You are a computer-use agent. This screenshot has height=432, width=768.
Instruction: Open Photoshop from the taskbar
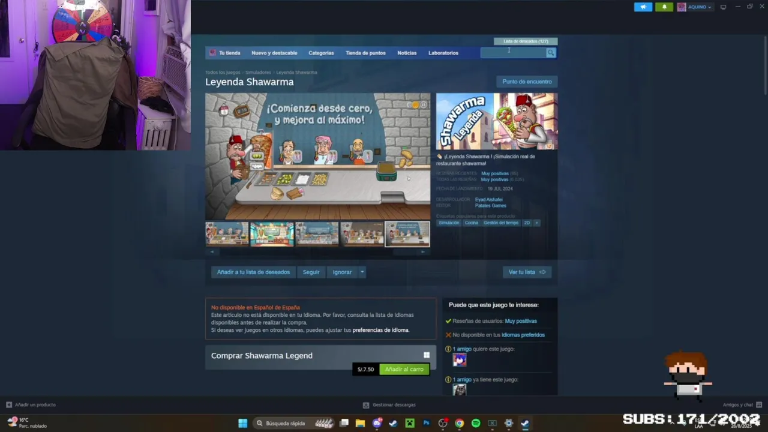point(426,423)
